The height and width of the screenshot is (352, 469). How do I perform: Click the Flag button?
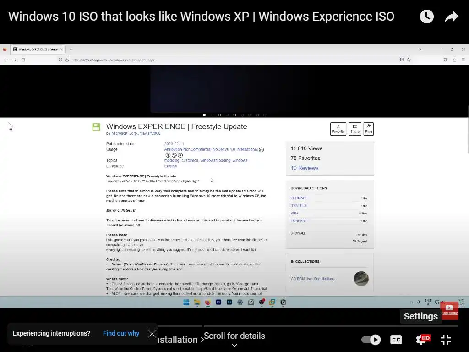369,129
